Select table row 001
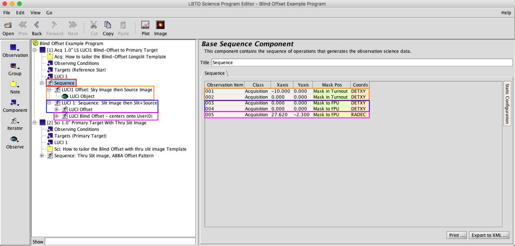The width and height of the screenshot is (515, 246). [287, 91]
